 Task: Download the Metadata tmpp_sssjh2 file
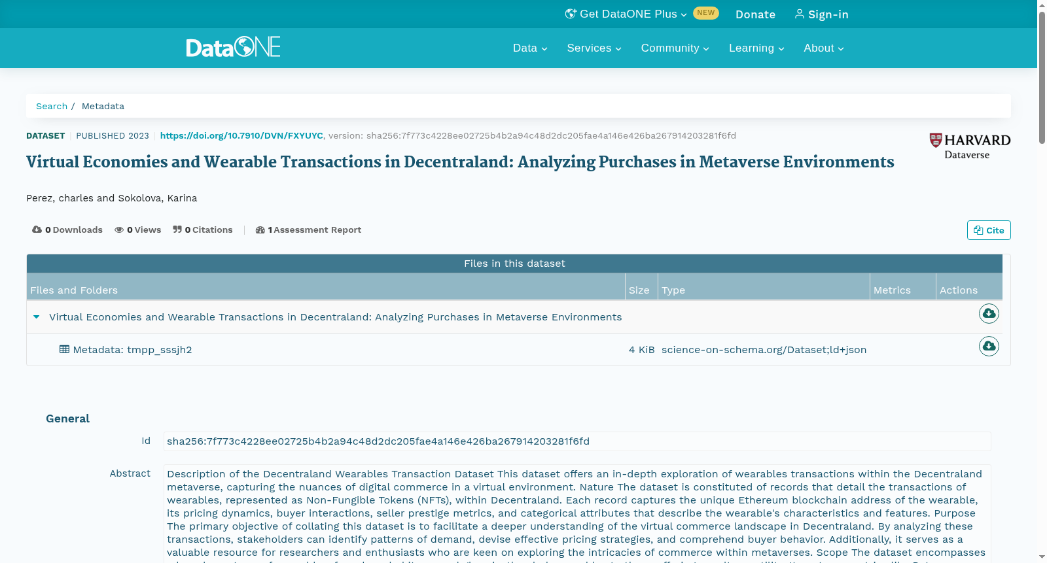click(x=989, y=346)
